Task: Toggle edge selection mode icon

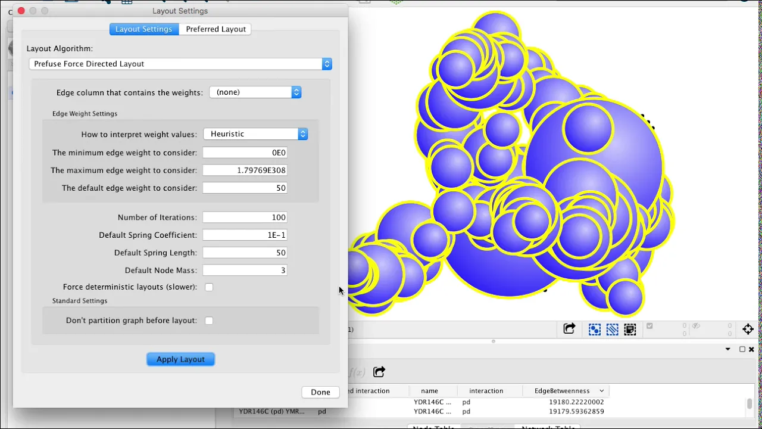Action: [x=612, y=329]
